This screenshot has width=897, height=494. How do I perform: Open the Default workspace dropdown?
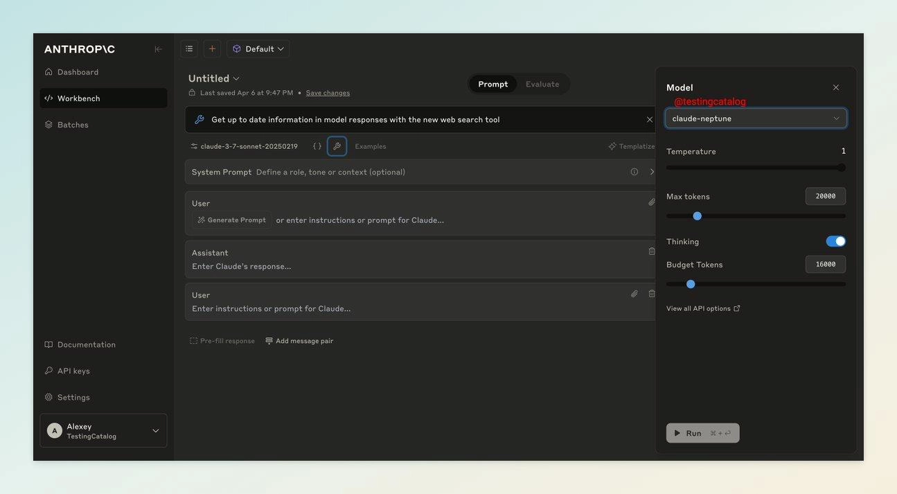tap(258, 48)
